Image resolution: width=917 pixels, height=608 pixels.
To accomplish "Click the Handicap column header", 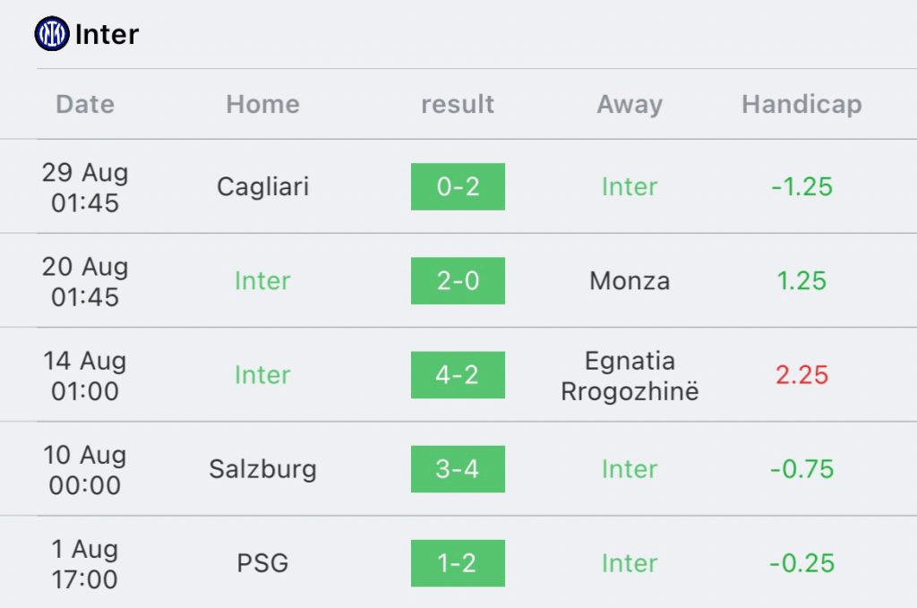I will click(x=801, y=104).
